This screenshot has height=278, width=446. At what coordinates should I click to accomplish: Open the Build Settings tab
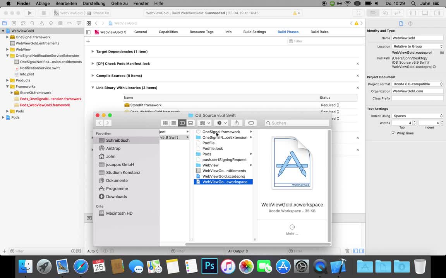coord(254,32)
